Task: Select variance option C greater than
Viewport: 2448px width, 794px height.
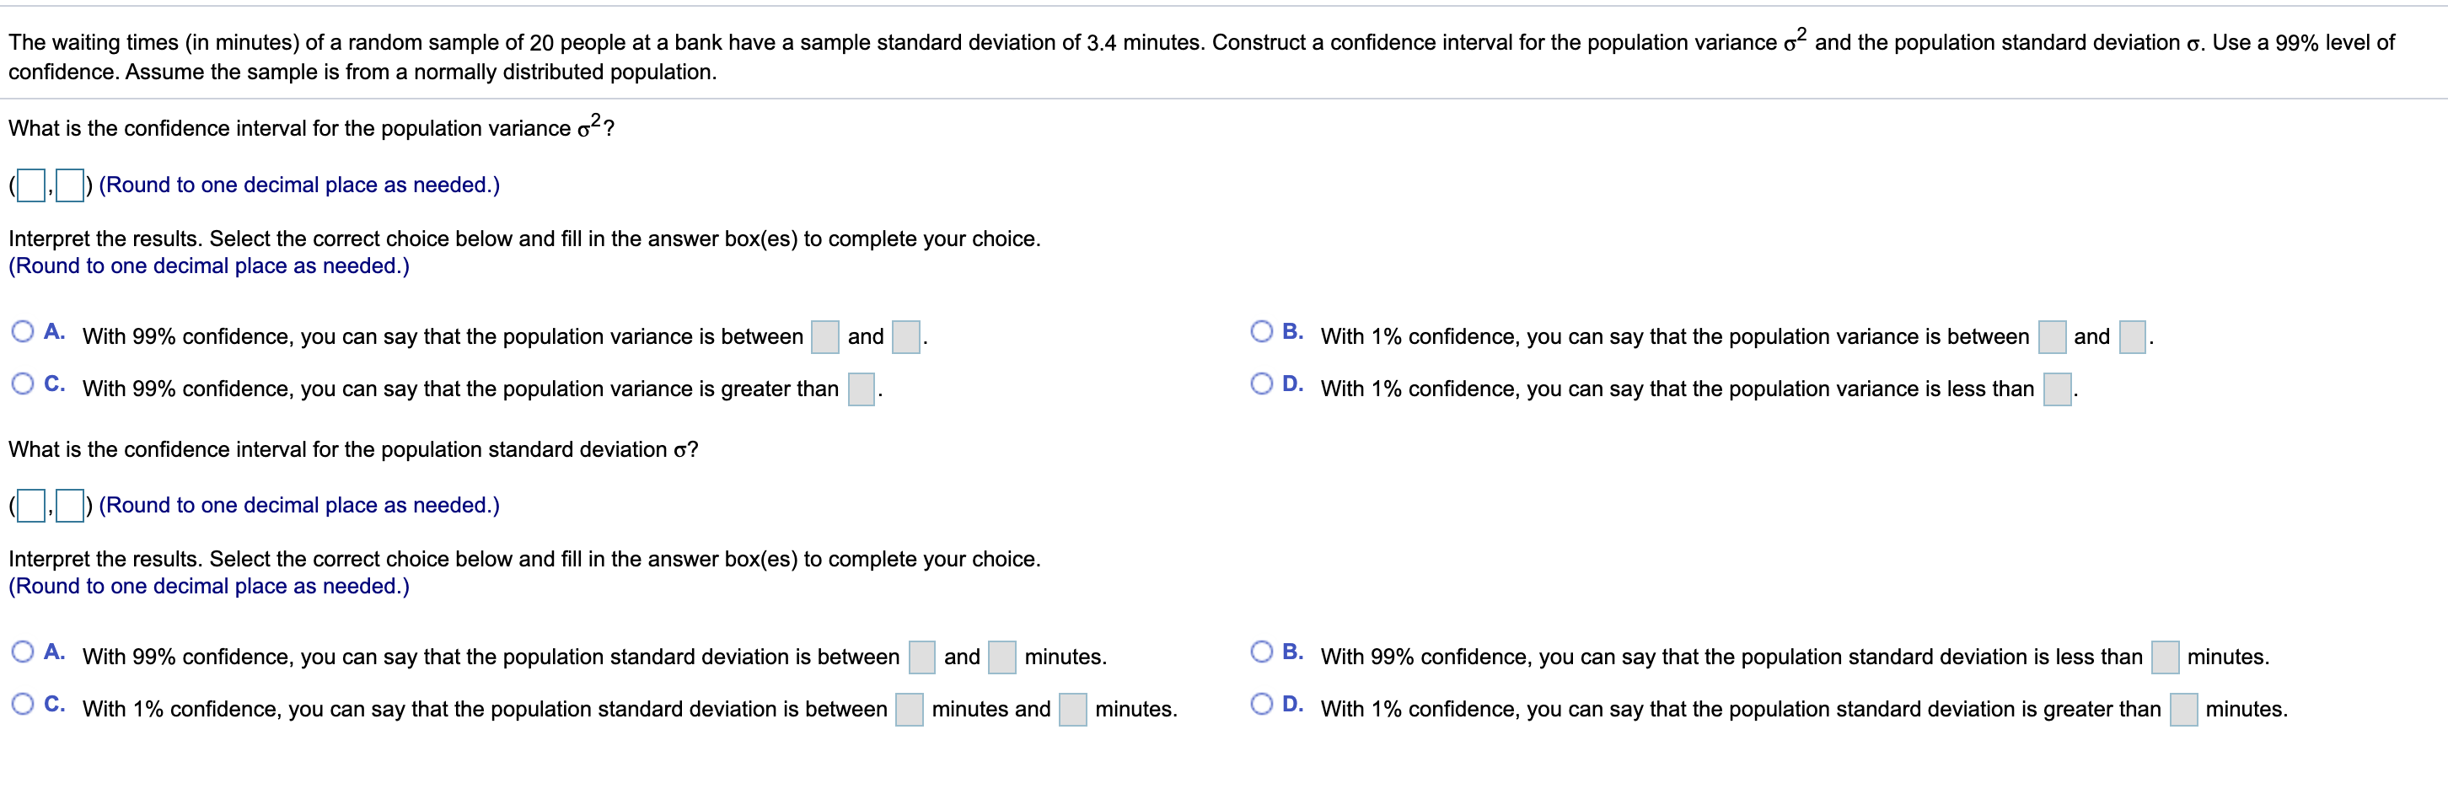Action: [x=23, y=384]
